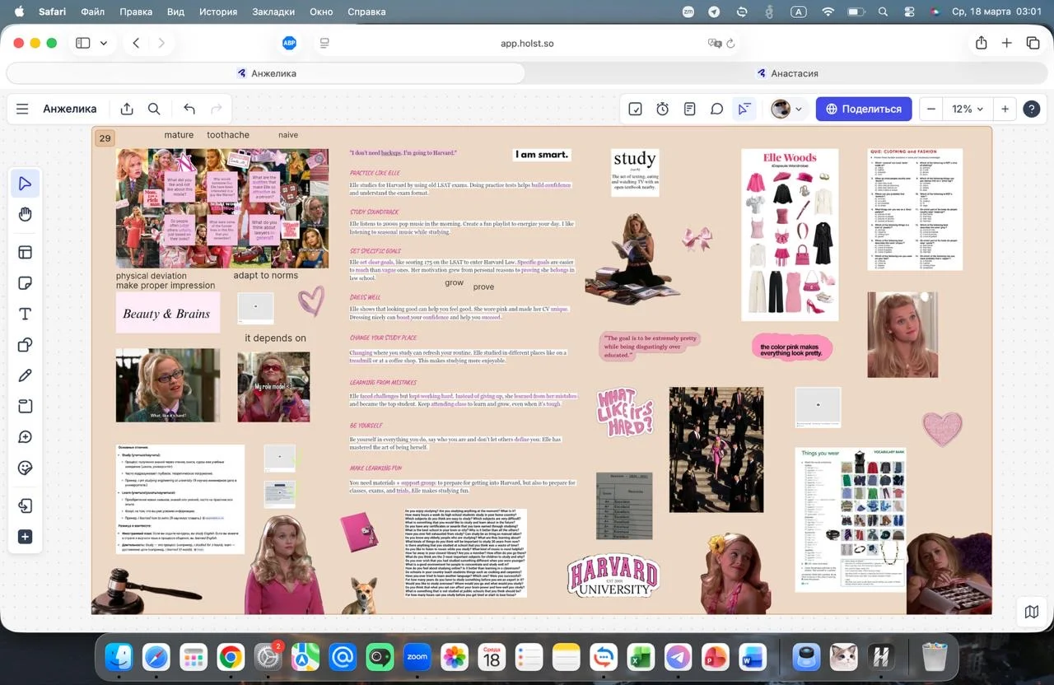Open a new Safari tab

point(1006,43)
